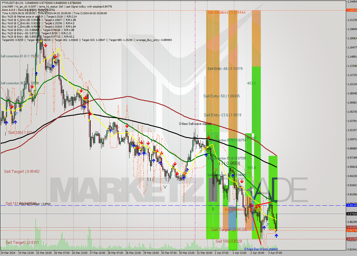Select the 'Sell Entry -23.6 | 1.0519' label

(x=223, y=115)
